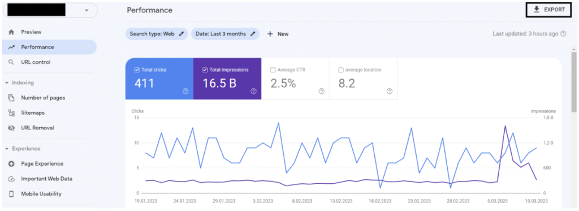Viewport: 579px width, 211px height.
Task: Click the EXPORT button
Action: (548, 10)
